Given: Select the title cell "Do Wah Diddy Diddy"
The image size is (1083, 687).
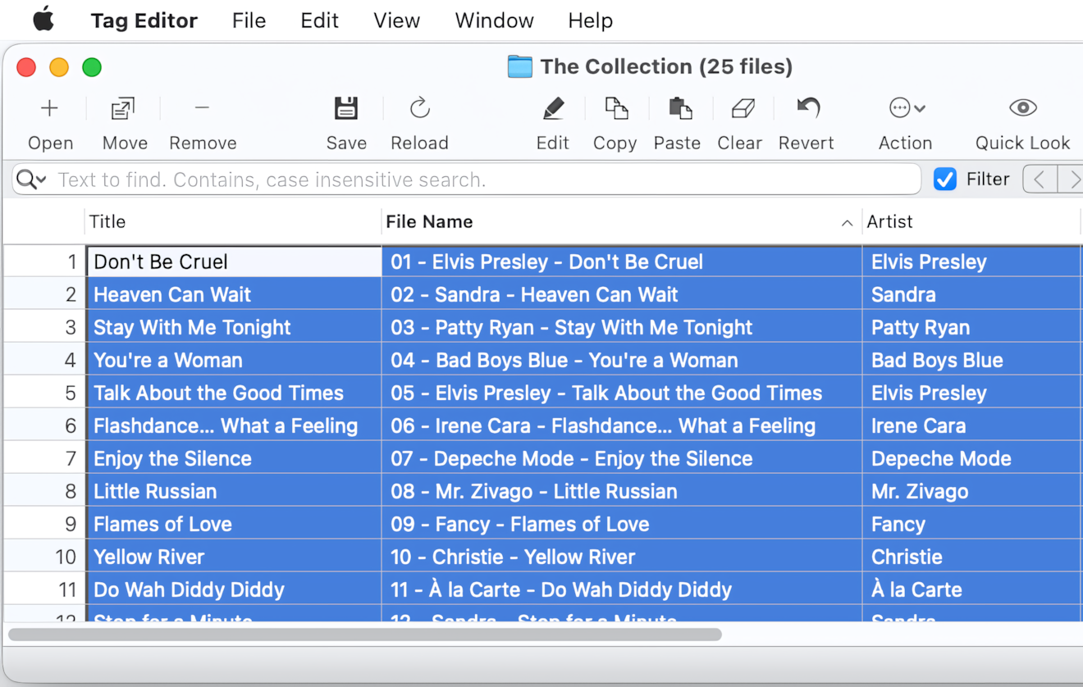Looking at the screenshot, I should [234, 589].
